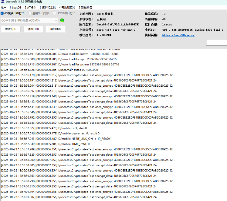Image resolution: width=227 pixels, height=201 pixels.
Task: Click the green connection status indicator
Action: (62, 20)
